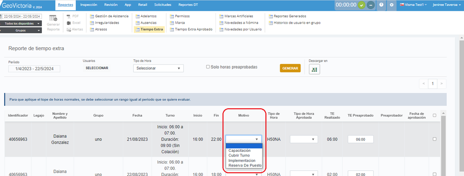The height and width of the screenshot is (176, 464).
Task: Click the GeoVictoria logo
Action: [22, 5]
